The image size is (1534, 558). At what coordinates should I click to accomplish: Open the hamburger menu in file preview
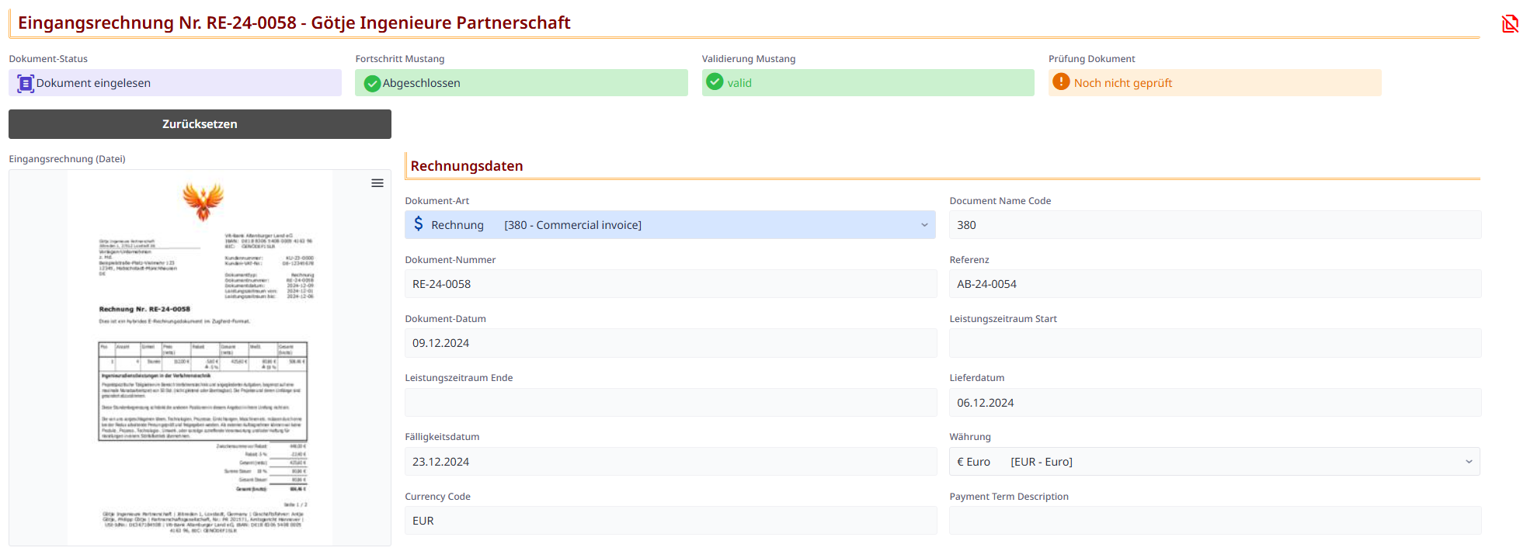(377, 183)
